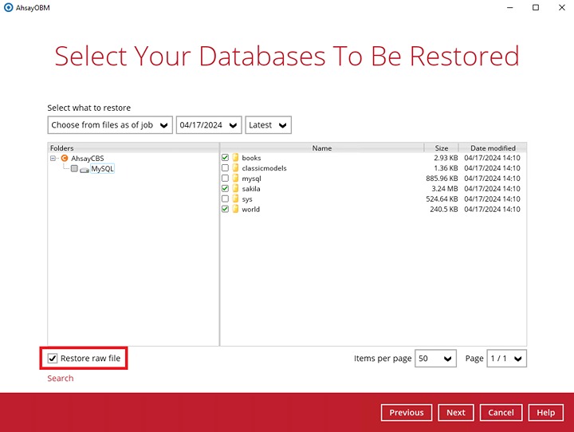Uncheck the world database checkbox
The image size is (574, 432).
pyautogui.click(x=225, y=209)
